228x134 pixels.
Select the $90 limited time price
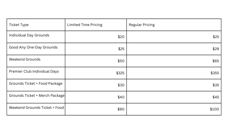121,109
